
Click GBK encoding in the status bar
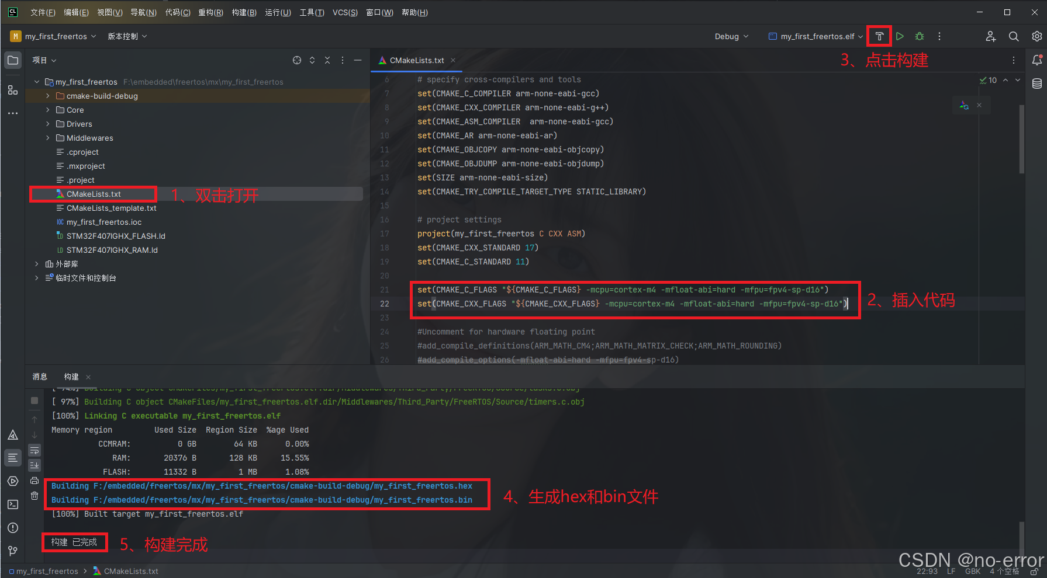click(972, 571)
